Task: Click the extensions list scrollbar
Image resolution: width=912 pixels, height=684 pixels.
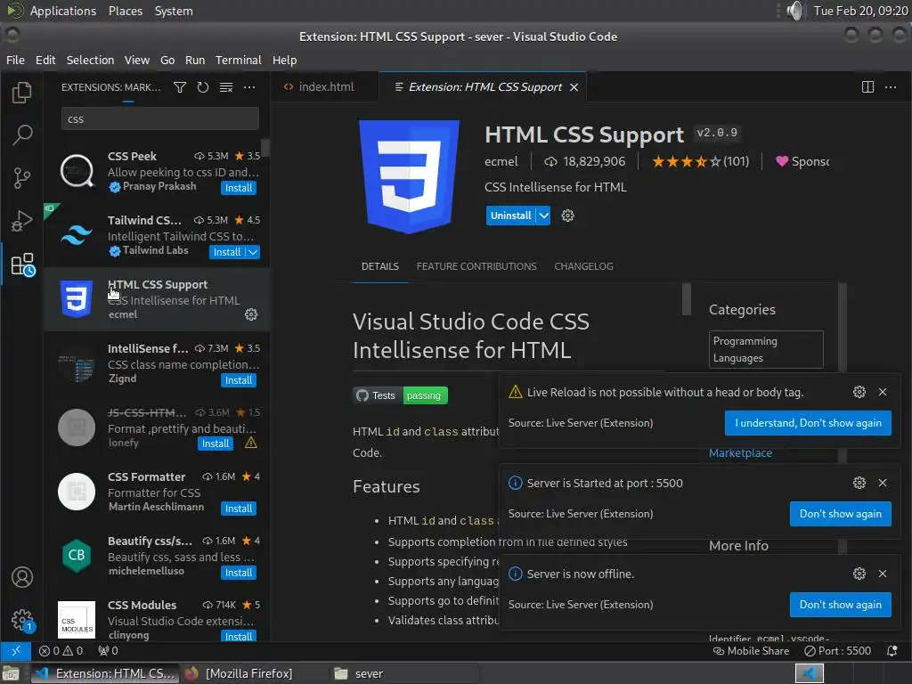Action: click(x=265, y=148)
